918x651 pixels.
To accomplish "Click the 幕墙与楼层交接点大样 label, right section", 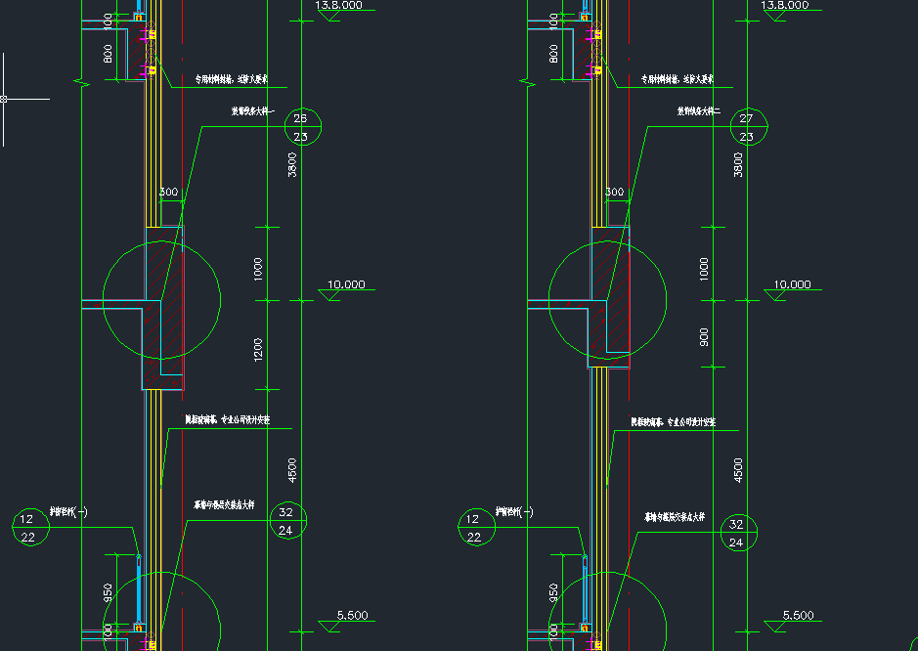I will [675, 517].
